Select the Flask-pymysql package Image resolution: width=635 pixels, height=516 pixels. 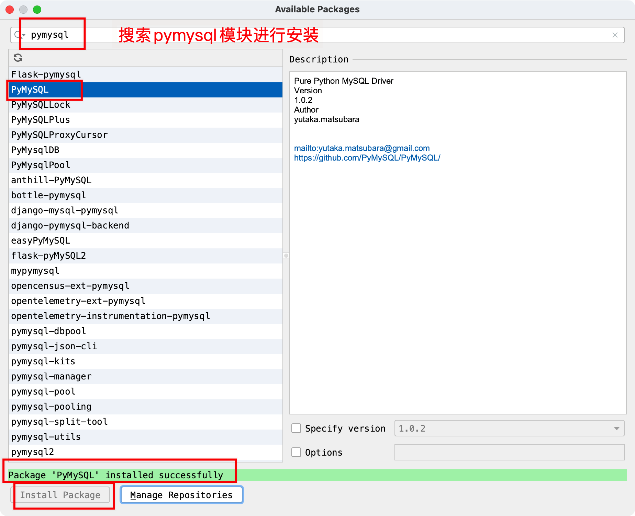146,74
